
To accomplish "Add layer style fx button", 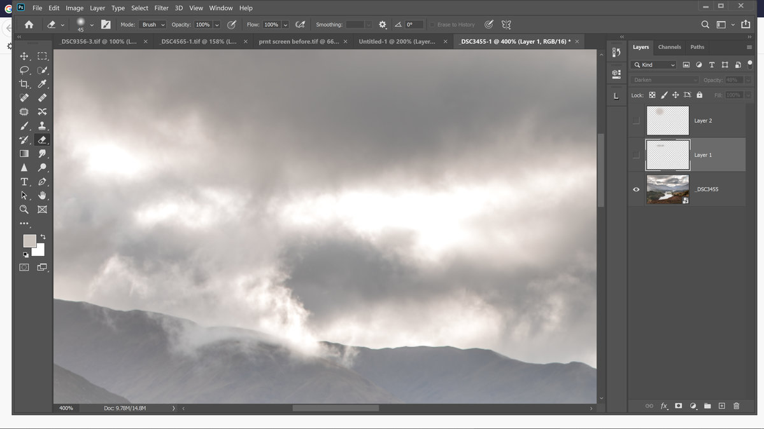I will coord(664,405).
